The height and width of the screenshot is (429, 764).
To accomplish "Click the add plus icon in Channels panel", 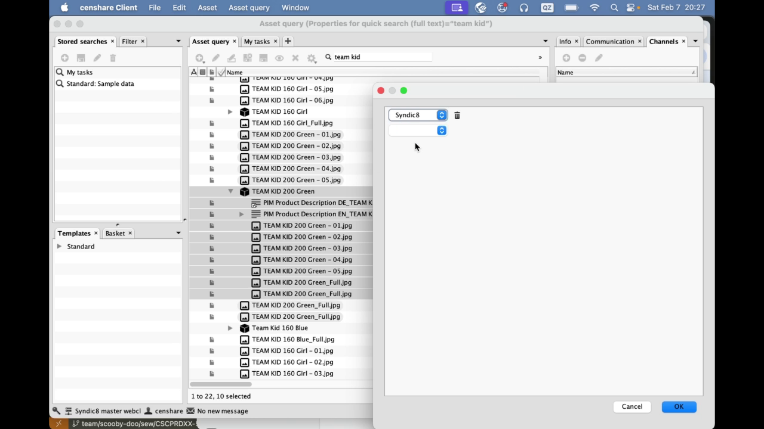I will (566, 58).
